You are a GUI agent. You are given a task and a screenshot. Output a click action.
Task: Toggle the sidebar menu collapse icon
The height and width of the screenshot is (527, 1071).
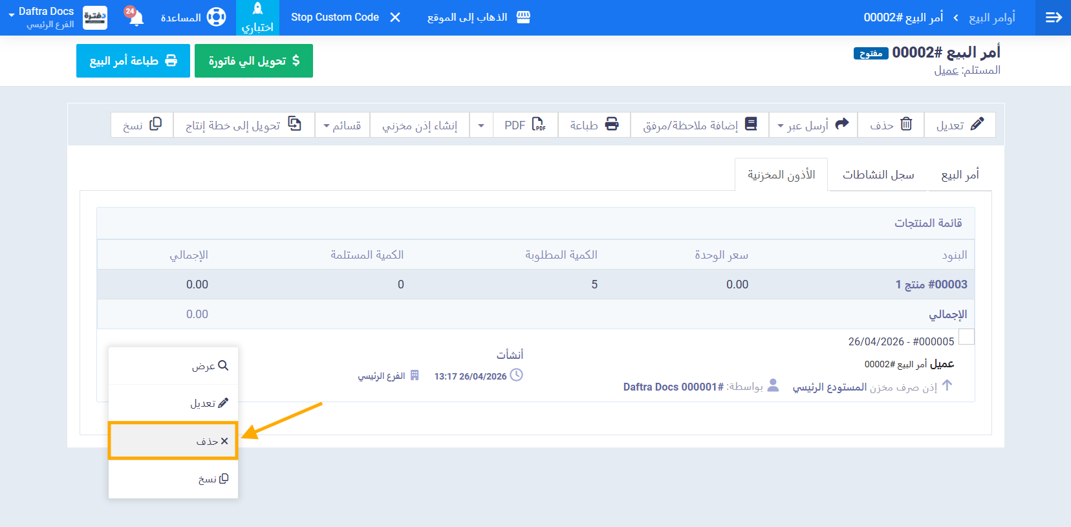(x=1053, y=17)
